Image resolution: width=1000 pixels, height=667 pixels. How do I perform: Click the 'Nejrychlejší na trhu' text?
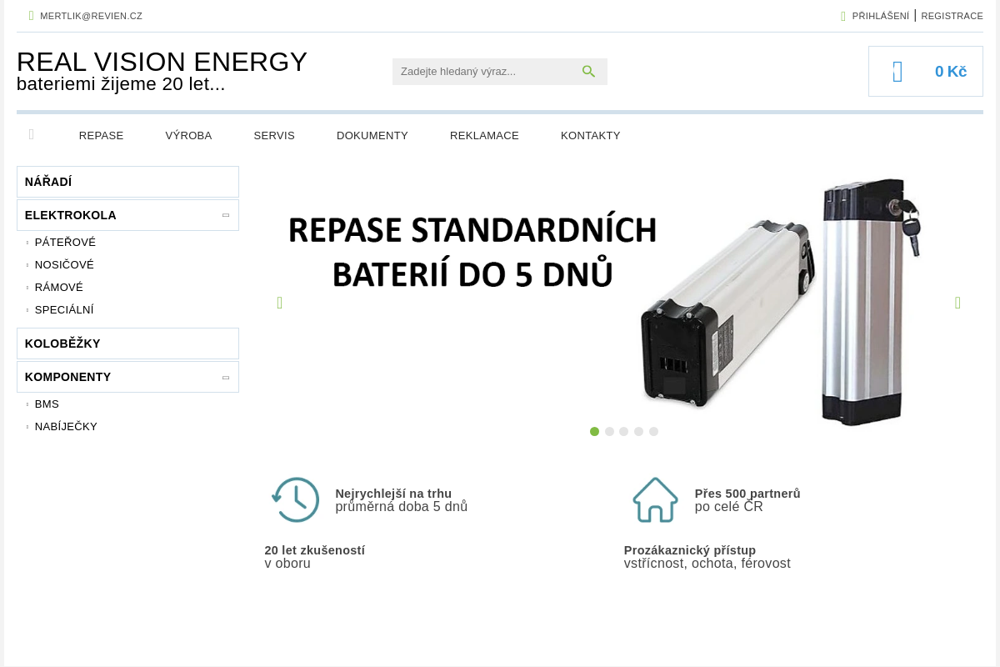(x=393, y=494)
